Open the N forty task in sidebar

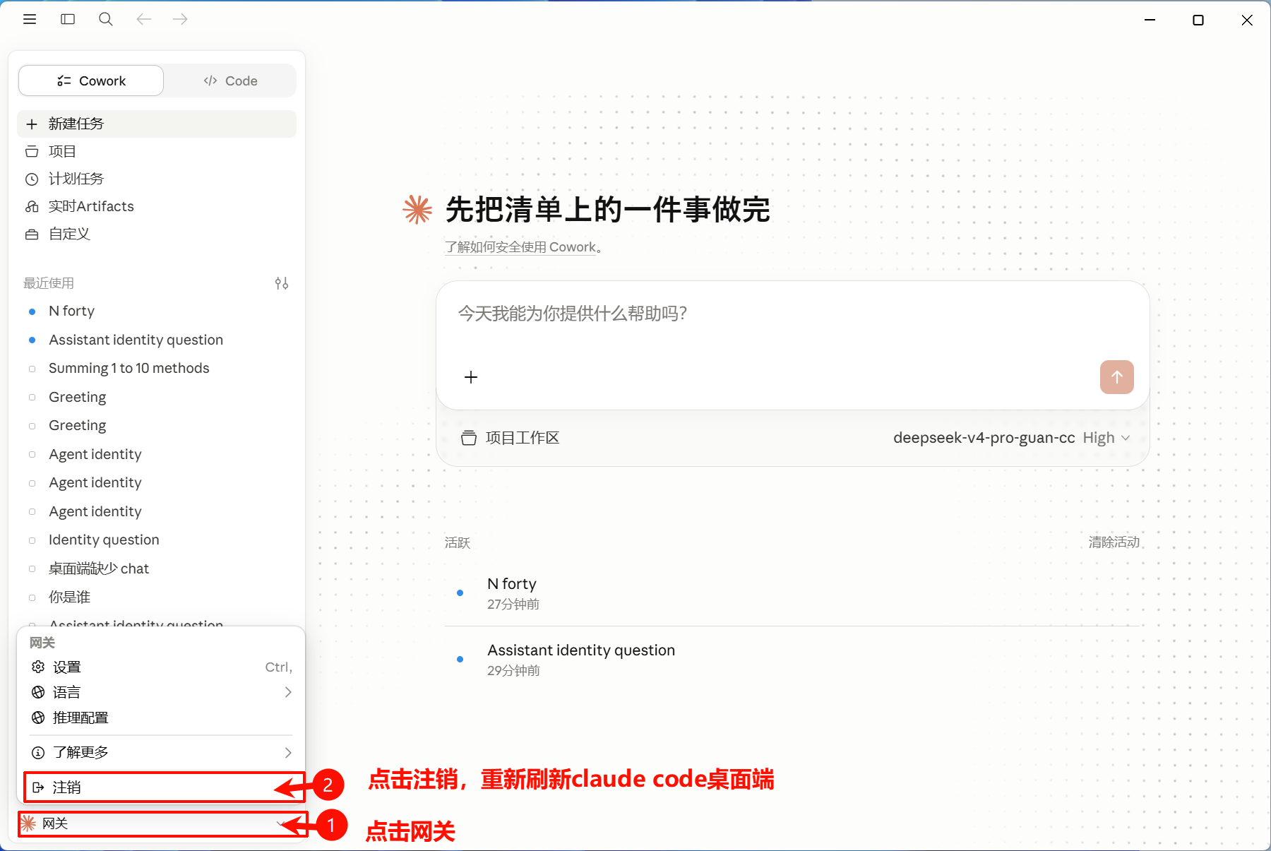(x=157, y=311)
